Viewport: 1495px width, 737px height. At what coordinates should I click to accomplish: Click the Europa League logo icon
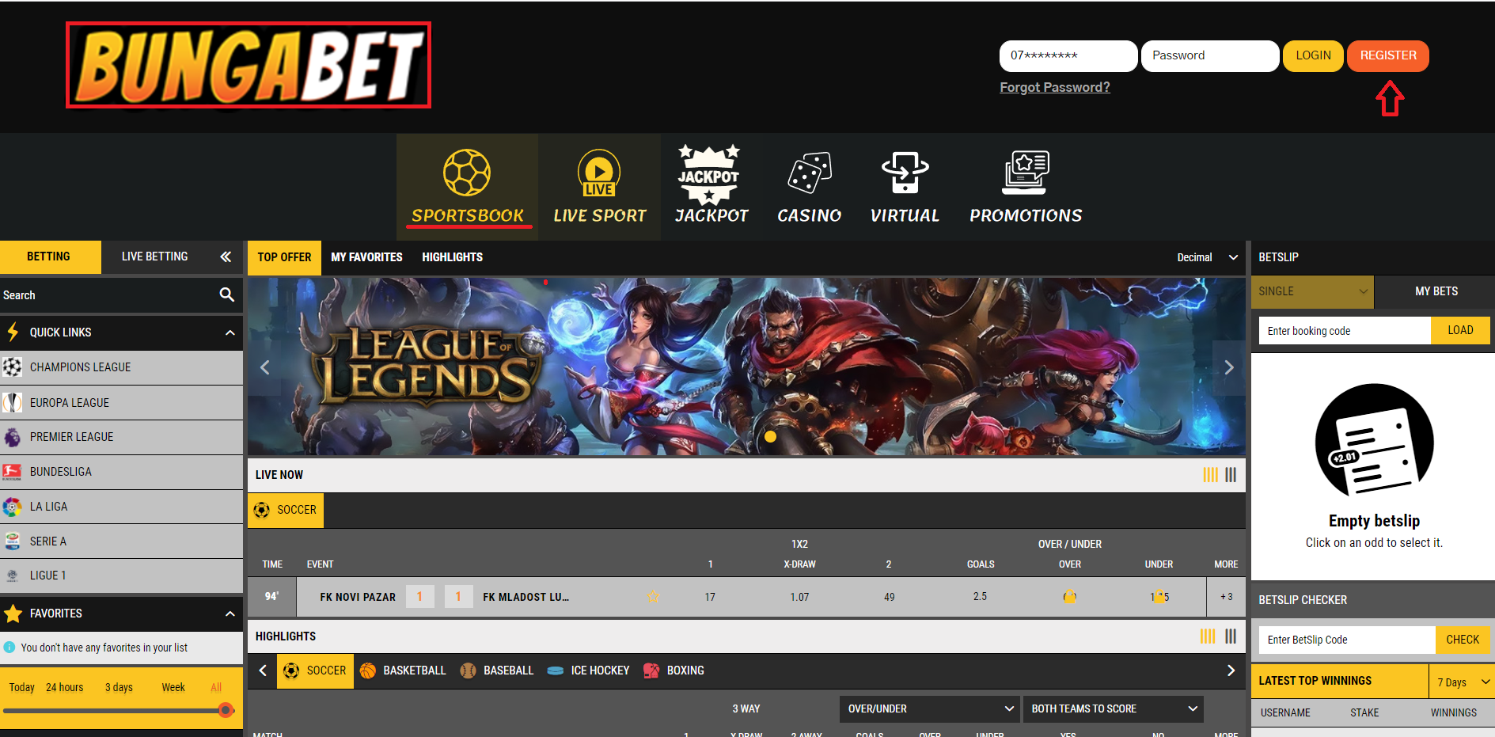[12, 402]
